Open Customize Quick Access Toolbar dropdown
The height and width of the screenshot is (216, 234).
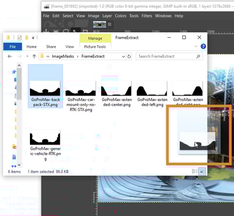(x=33, y=38)
